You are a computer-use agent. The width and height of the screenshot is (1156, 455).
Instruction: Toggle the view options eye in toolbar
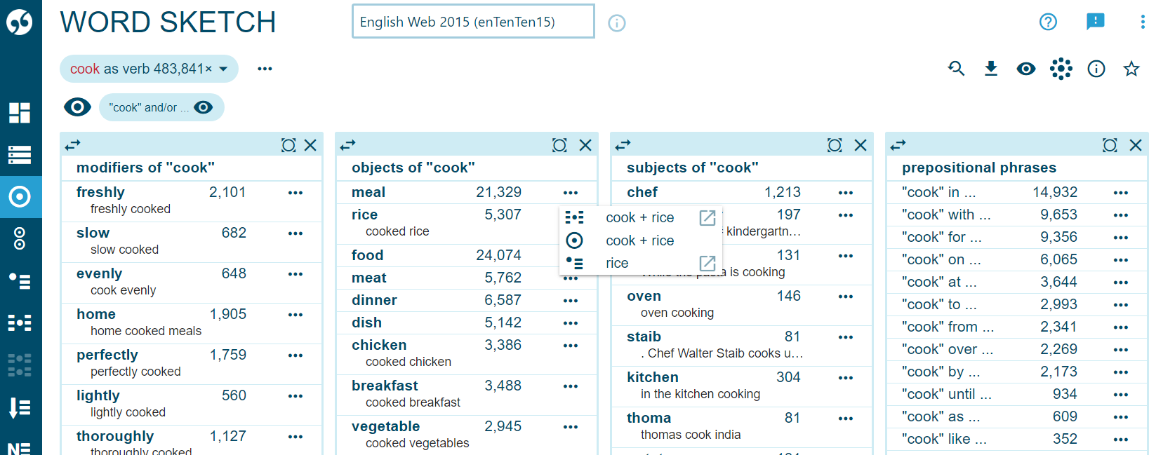tap(1026, 69)
